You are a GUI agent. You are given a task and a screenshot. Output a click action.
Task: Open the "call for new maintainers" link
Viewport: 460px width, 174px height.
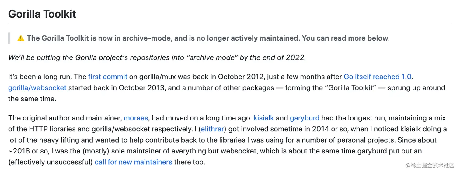click(133, 162)
